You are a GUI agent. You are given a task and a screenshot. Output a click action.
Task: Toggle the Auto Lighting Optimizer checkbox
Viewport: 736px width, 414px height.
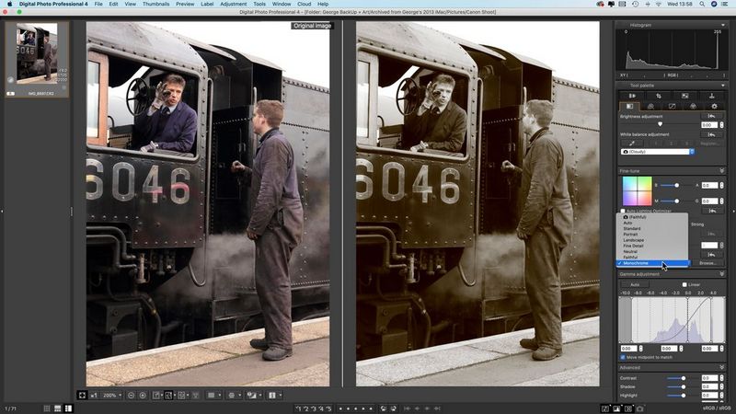pyautogui.click(x=623, y=211)
